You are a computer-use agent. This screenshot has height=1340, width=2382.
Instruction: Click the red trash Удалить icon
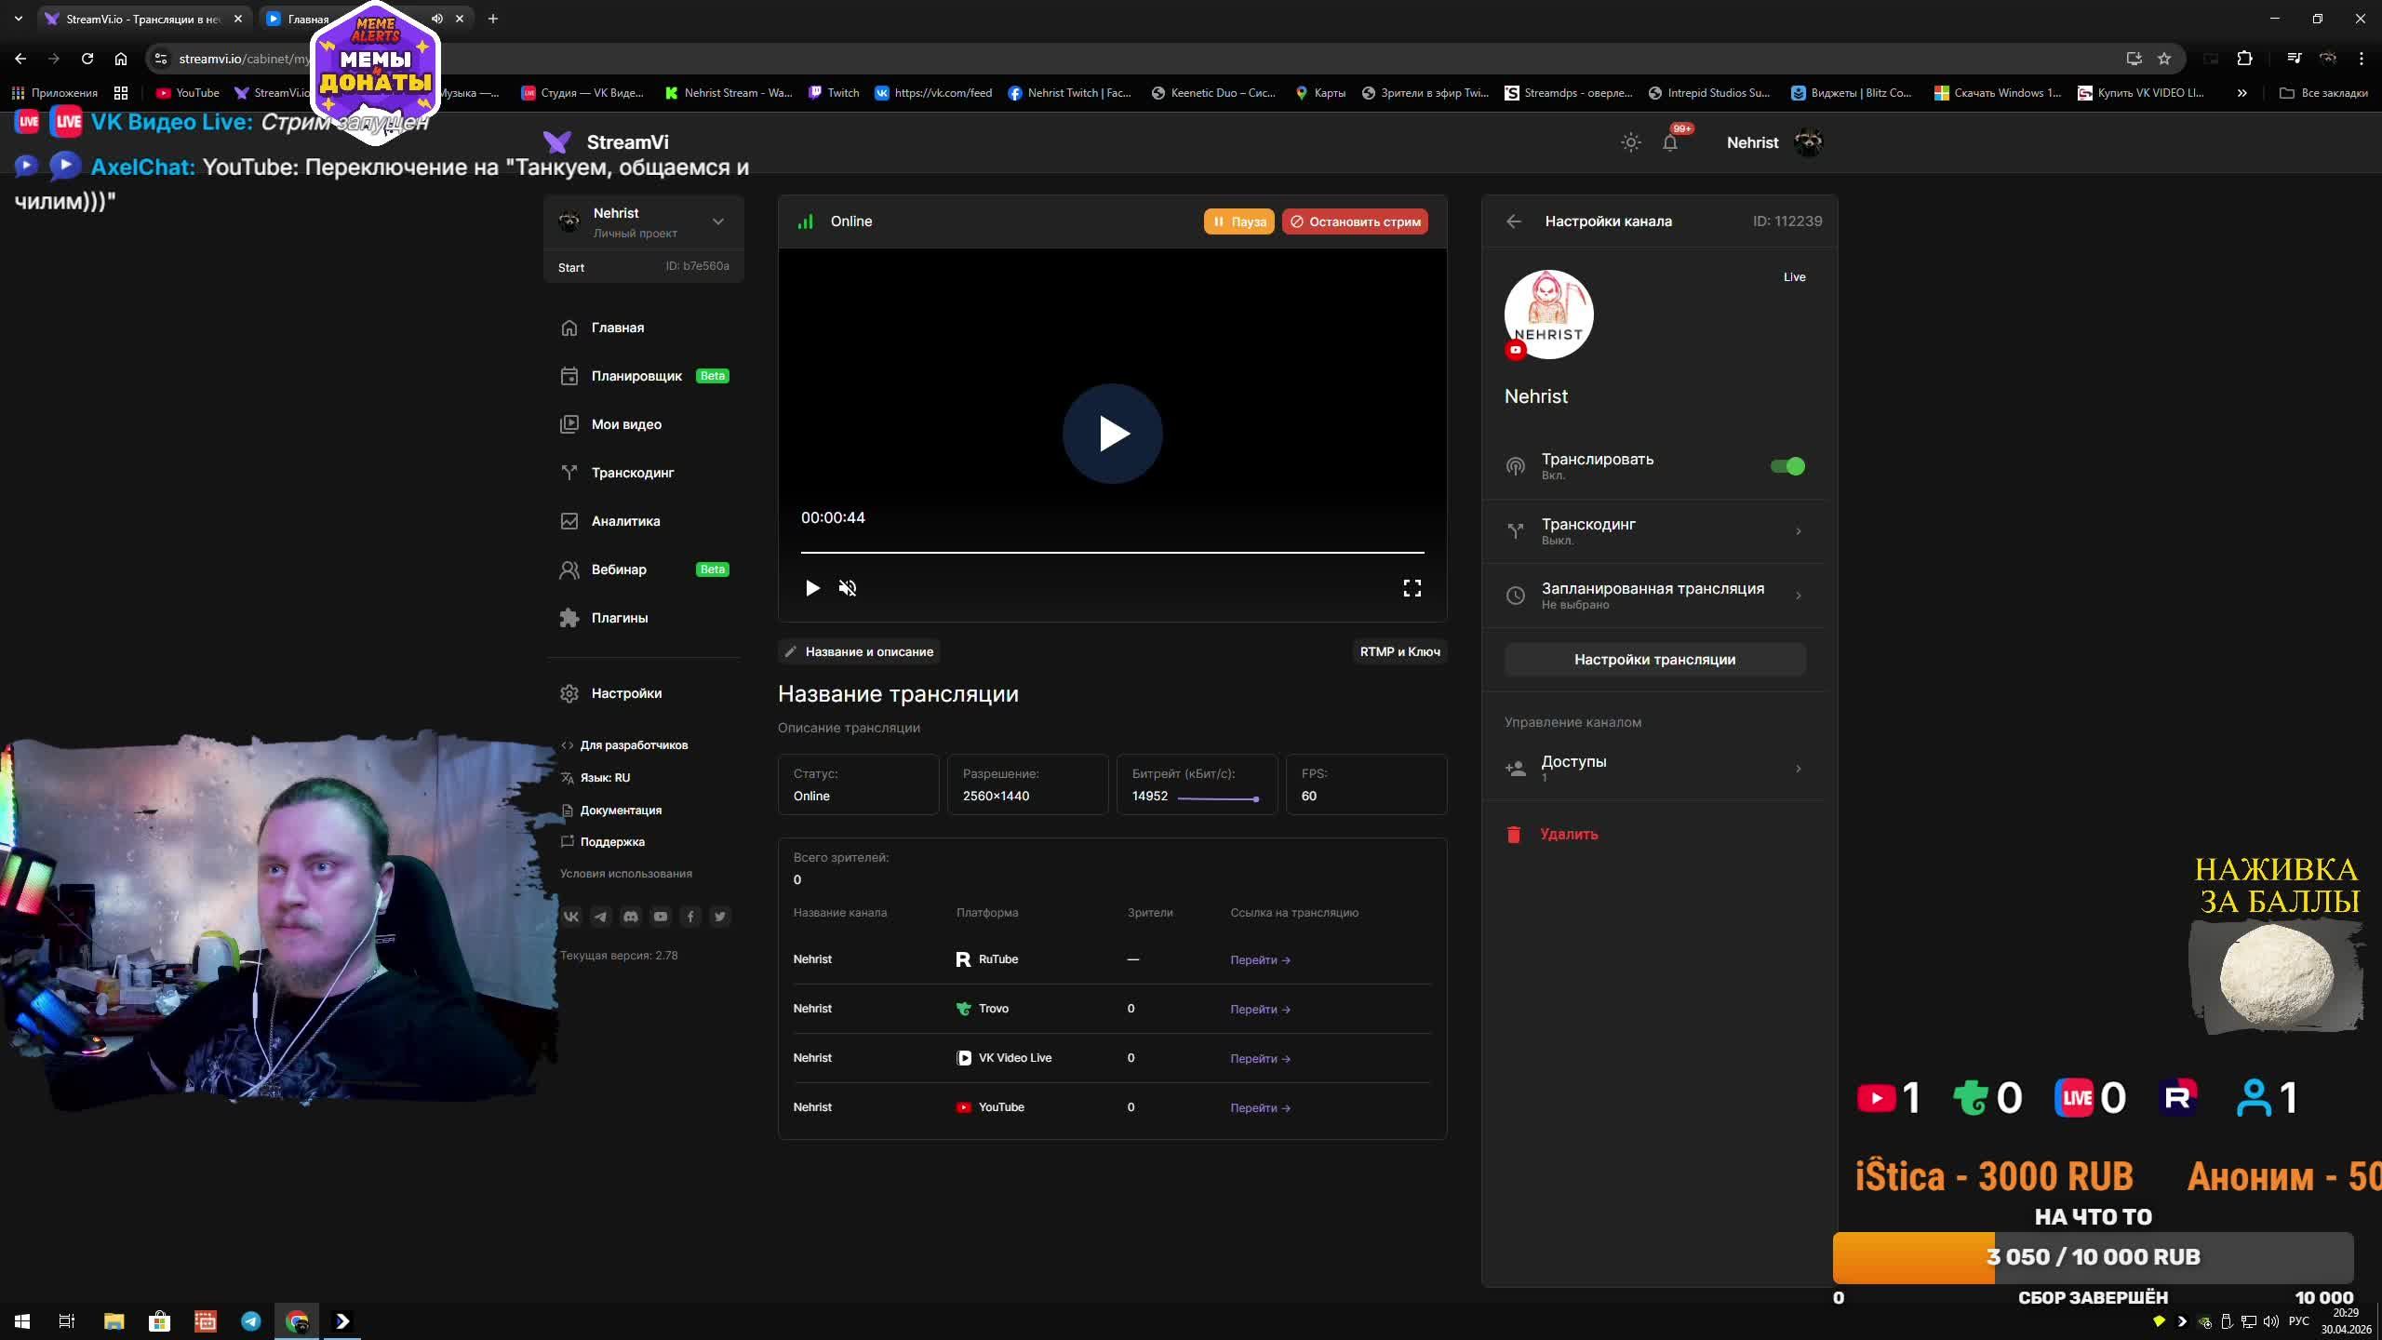pyautogui.click(x=1514, y=835)
